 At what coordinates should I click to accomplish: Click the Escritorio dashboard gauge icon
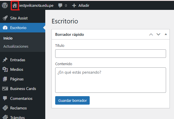[5, 28]
